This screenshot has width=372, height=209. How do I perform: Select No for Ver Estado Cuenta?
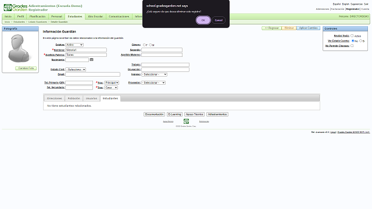pos(353,41)
